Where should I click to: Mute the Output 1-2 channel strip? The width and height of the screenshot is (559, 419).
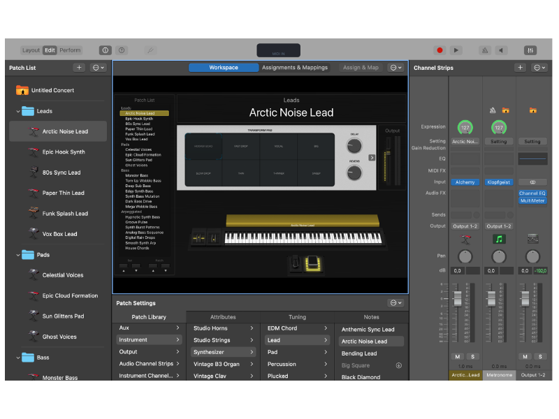(x=525, y=357)
